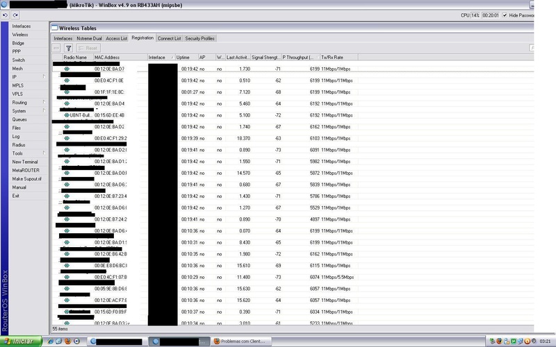
Task: Click the Undo arrow in top toolbar
Action: [5, 15]
